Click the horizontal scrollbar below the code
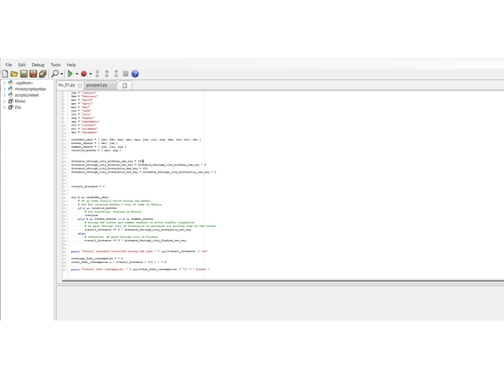 click(x=283, y=281)
